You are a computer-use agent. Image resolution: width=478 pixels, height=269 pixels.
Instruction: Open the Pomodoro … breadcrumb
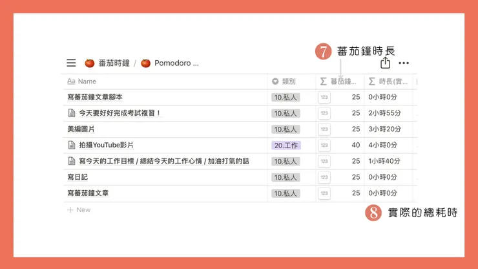[176, 63]
